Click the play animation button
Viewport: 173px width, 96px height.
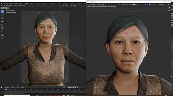click(x=74, y=87)
